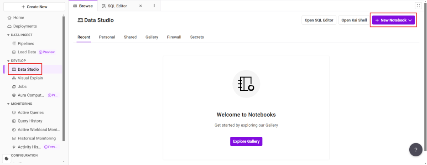
Task: Click the Deployments cloud icon
Action: tap(10, 26)
